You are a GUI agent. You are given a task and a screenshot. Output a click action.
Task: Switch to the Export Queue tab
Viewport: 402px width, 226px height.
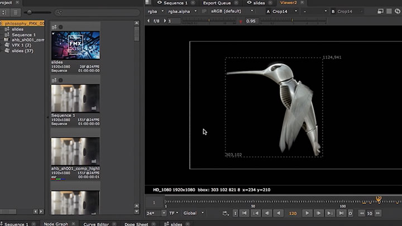(x=217, y=3)
